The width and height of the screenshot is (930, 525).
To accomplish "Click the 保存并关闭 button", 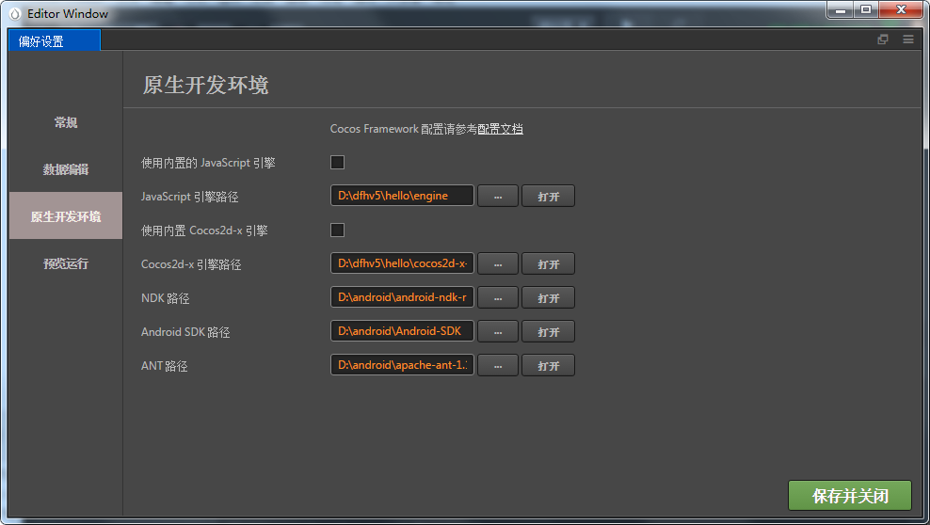I will tap(849, 496).
